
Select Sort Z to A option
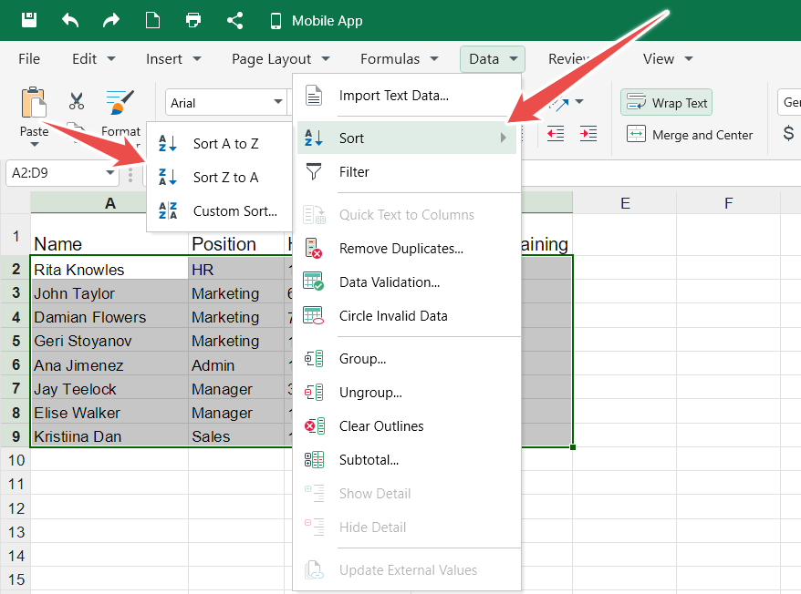tap(224, 178)
